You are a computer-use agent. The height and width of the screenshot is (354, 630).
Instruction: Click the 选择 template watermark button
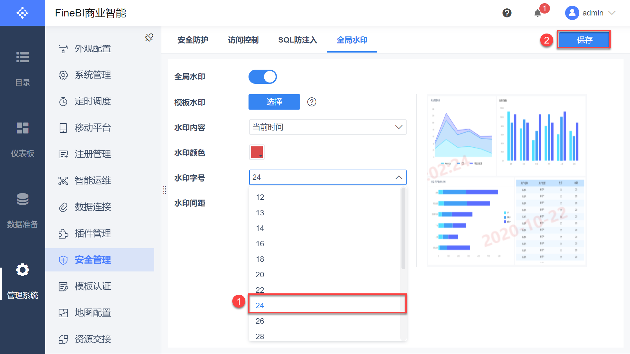274,102
